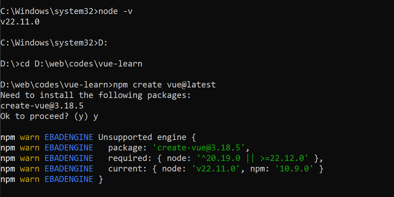This screenshot has height=197, width=394.
Task: Click the 'npm create vue@latest' command text
Action: click(x=164, y=85)
